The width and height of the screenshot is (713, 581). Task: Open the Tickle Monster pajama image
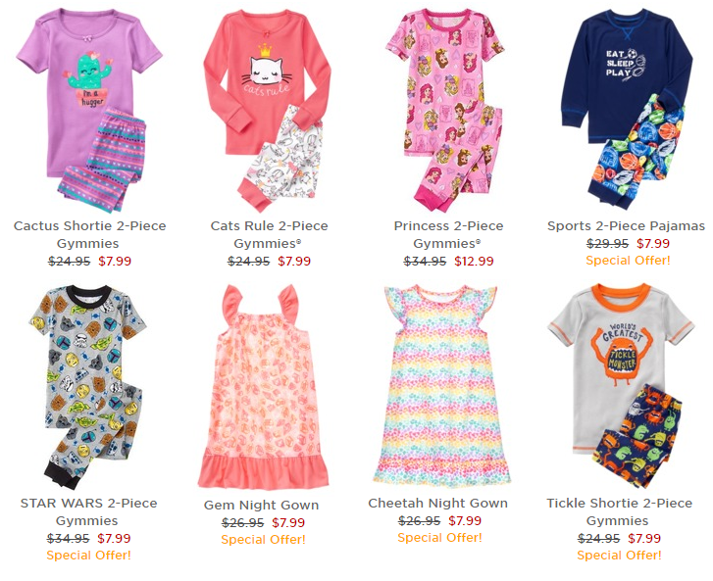[x=620, y=386]
